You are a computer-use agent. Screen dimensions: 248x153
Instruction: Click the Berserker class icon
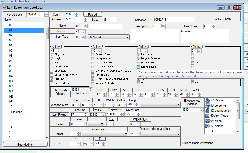(207, 105)
